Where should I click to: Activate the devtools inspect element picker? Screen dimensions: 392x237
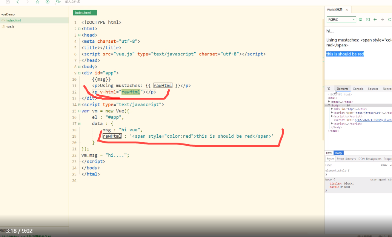329,89
